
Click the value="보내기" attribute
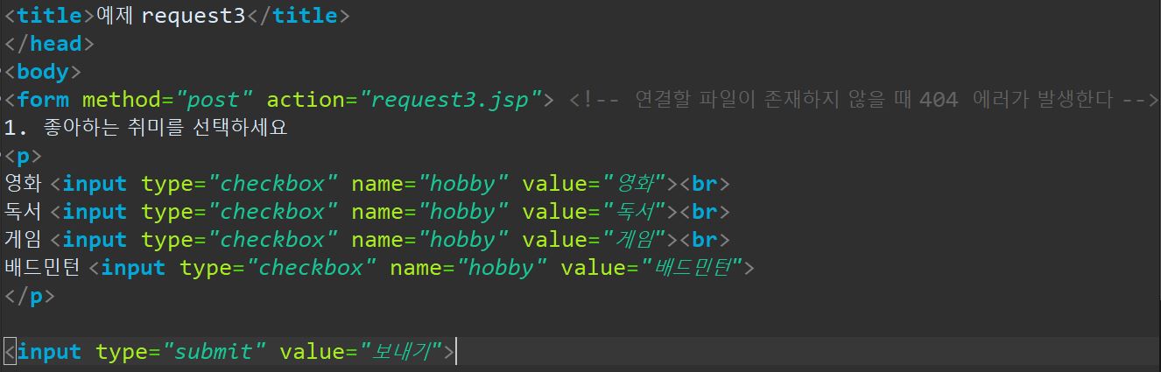point(362,352)
